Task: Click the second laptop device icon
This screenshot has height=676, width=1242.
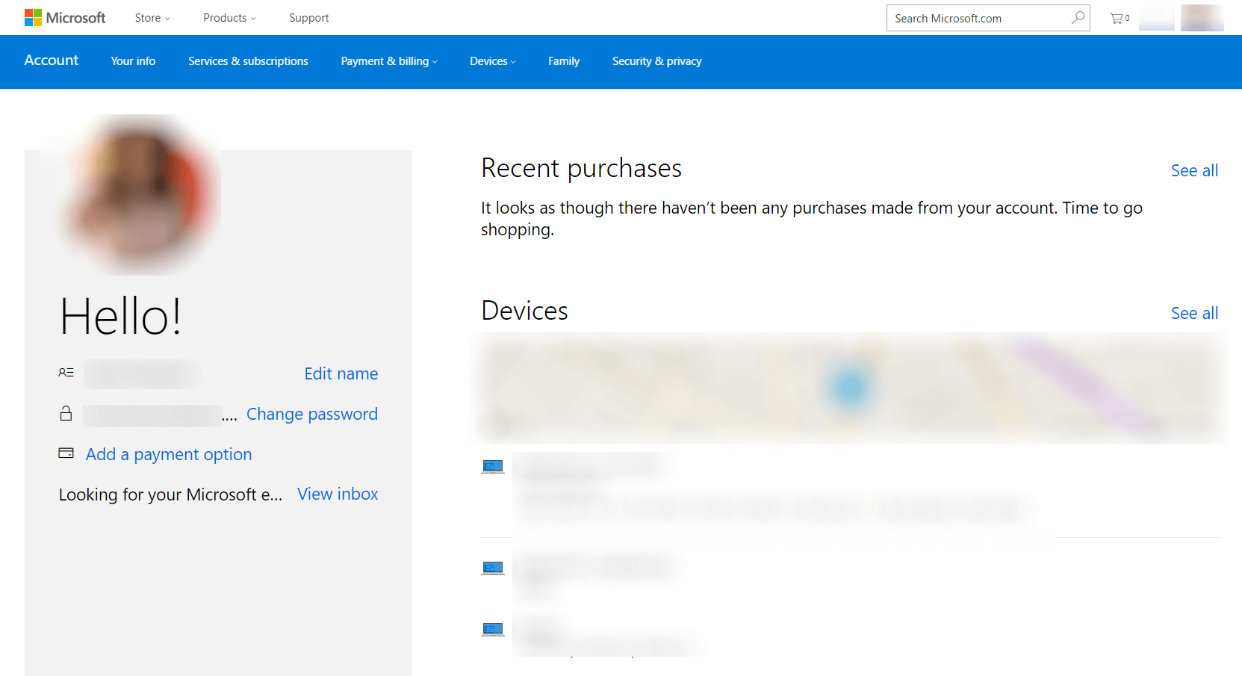Action: [x=493, y=568]
